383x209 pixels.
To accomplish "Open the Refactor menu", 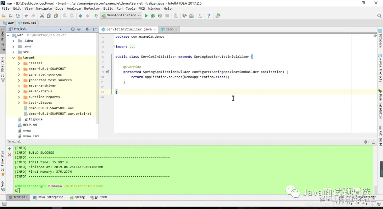I will pos(91,9).
